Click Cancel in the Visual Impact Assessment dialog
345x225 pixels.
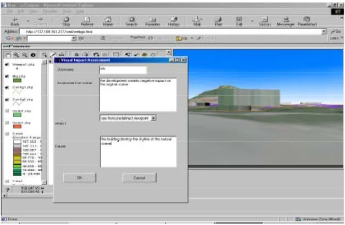click(140, 178)
